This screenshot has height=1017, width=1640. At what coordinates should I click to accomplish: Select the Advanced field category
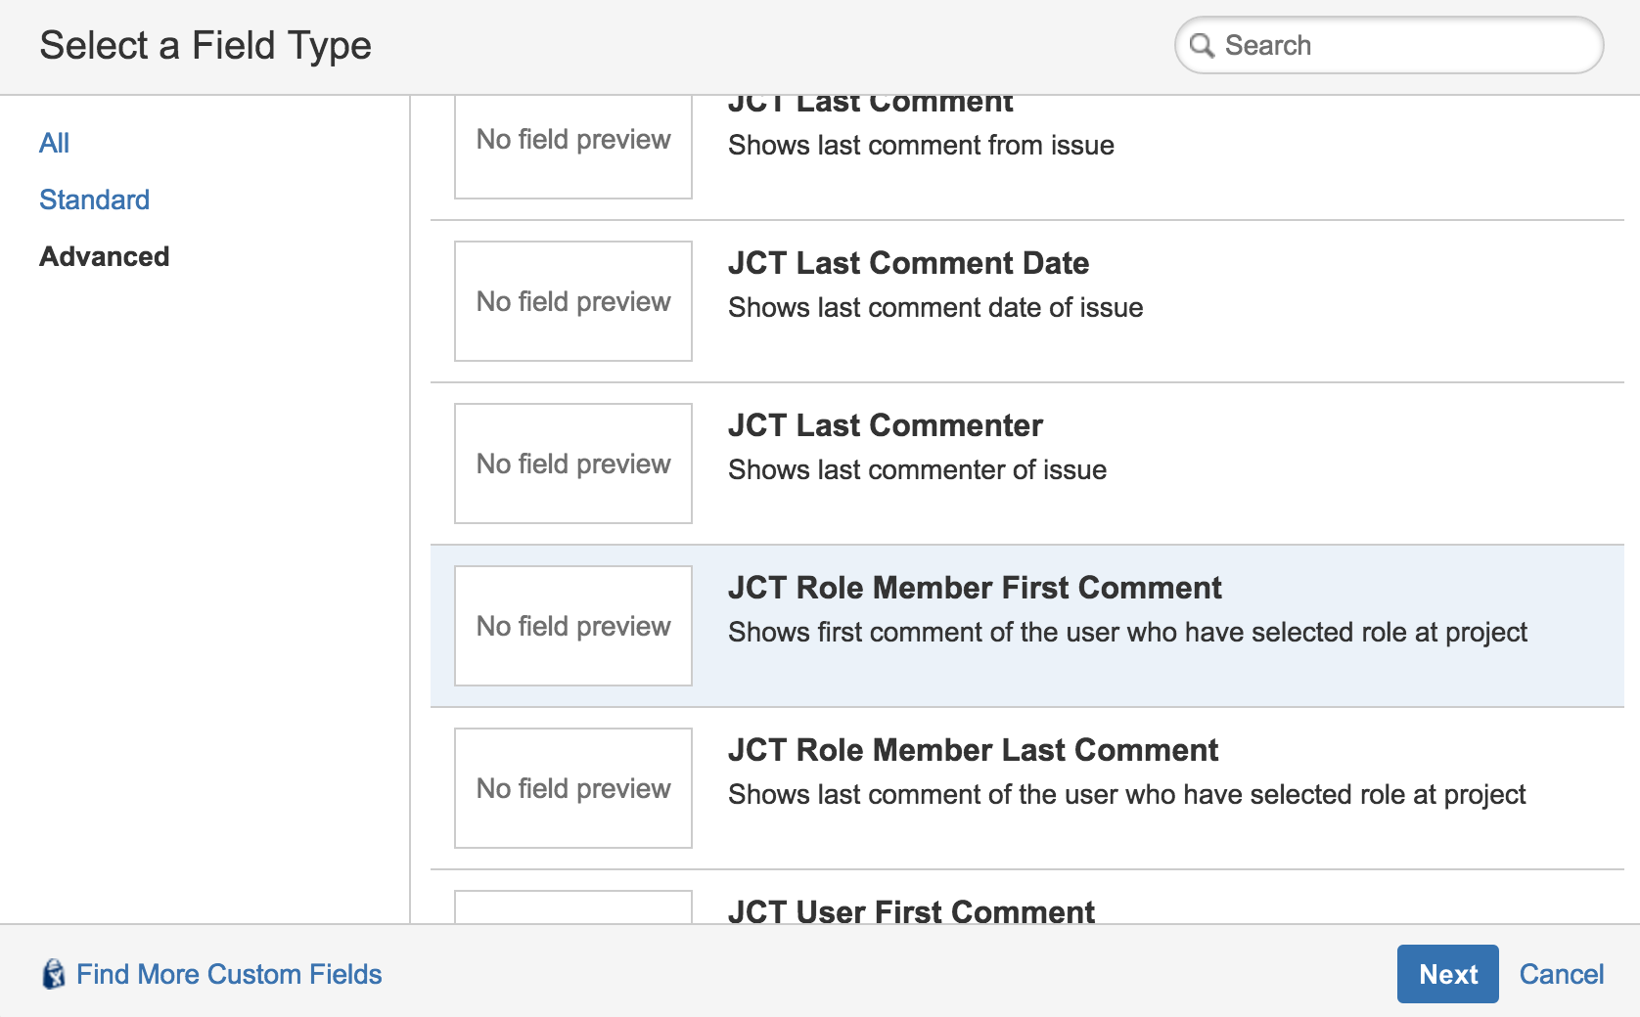[104, 256]
